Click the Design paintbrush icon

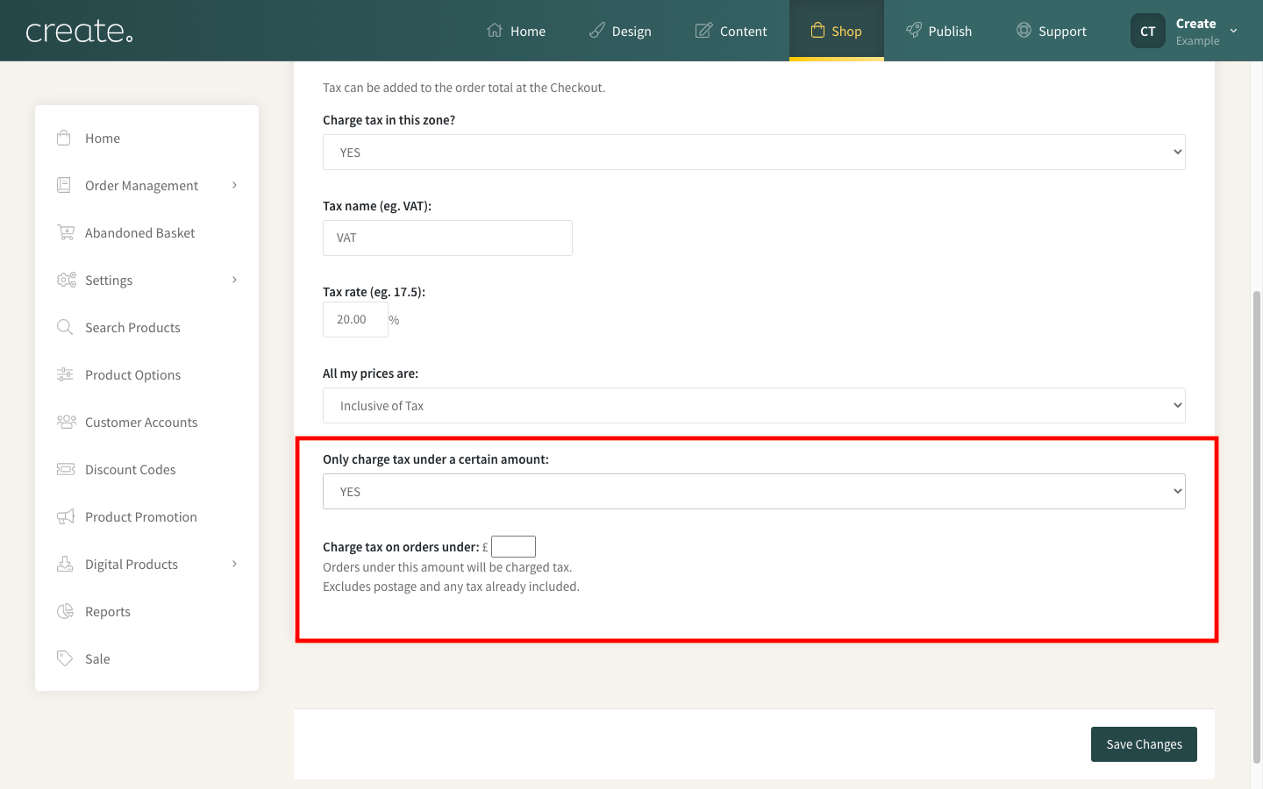point(597,31)
